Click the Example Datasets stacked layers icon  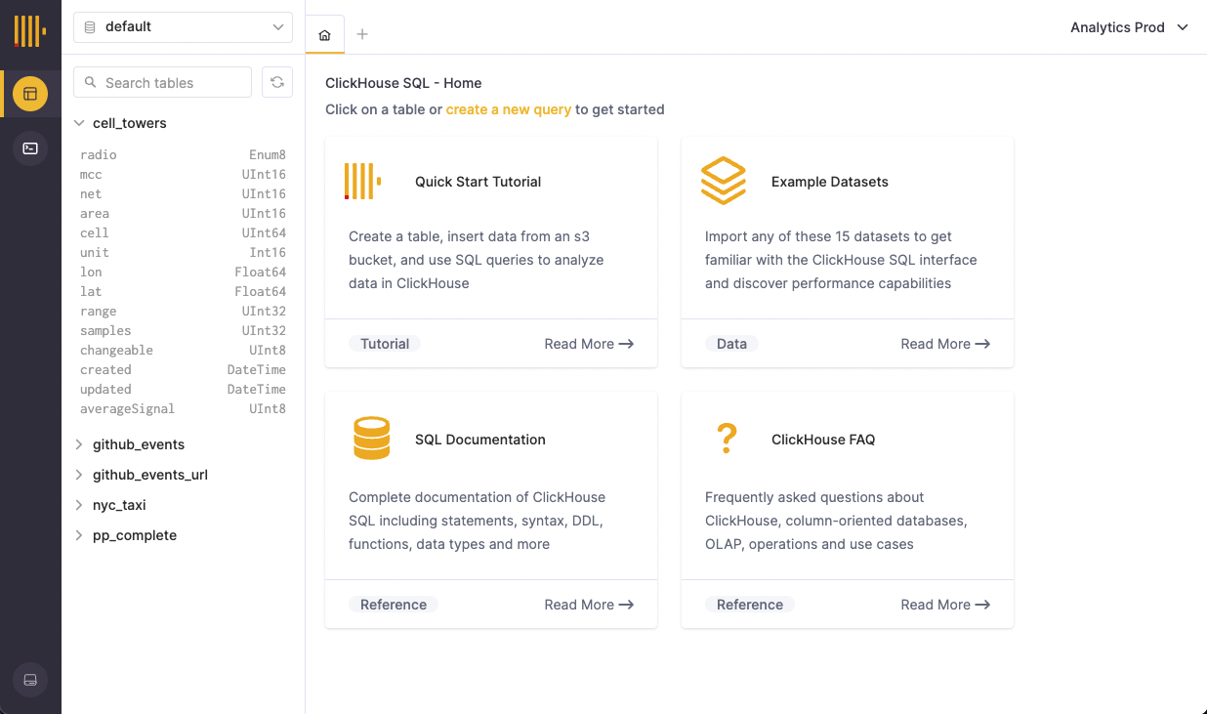723,182
